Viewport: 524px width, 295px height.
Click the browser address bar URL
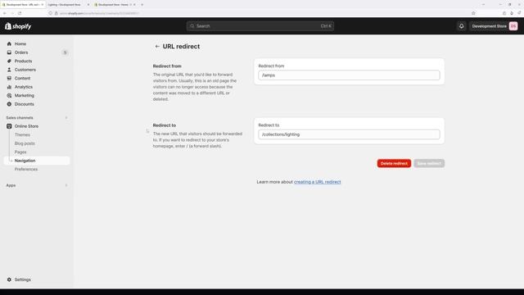point(99,13)
